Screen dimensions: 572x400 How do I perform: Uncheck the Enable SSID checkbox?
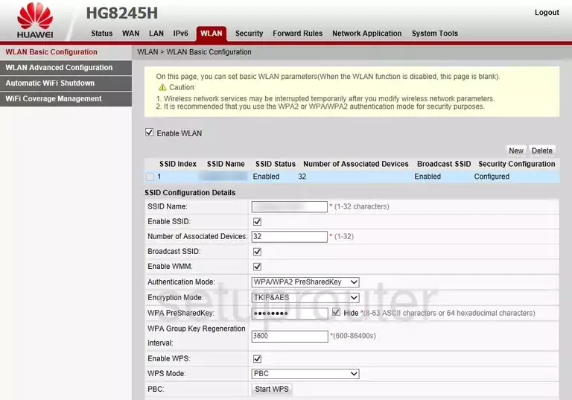[x=257, y=221]
